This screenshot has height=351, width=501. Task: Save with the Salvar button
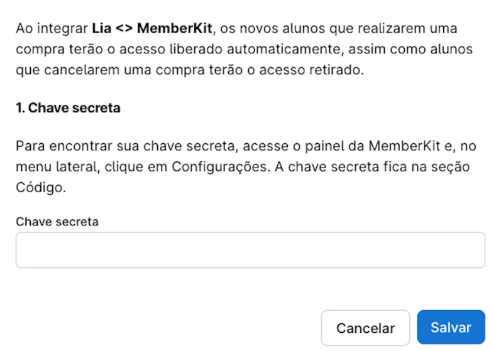coord(451,328)
